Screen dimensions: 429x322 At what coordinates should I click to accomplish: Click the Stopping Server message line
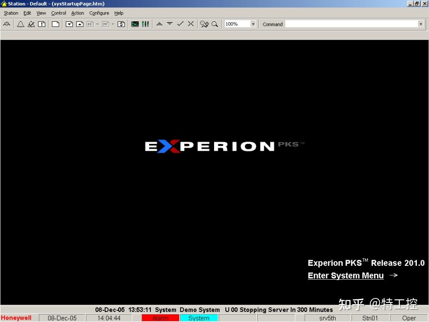[214, 310]
